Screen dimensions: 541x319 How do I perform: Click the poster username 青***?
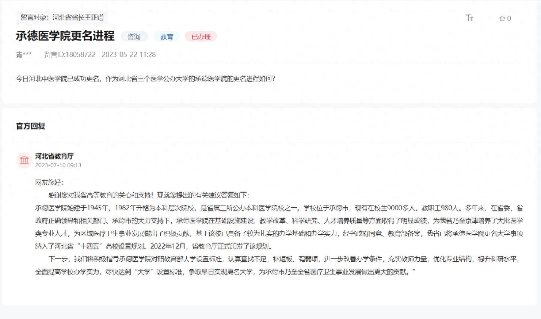24,54
